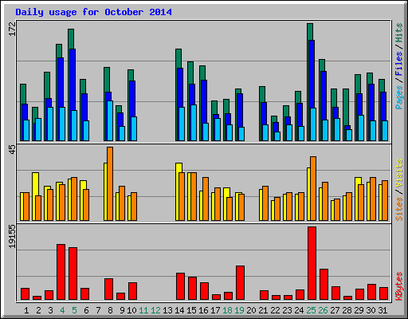Image resolution: width=408 pixels, height=319 pixels.
Task: Click the green weekend day label 19
Action: (x=239, y=310)
